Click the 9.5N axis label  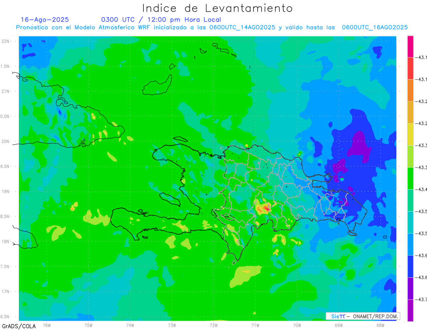[x=5, y=166]
